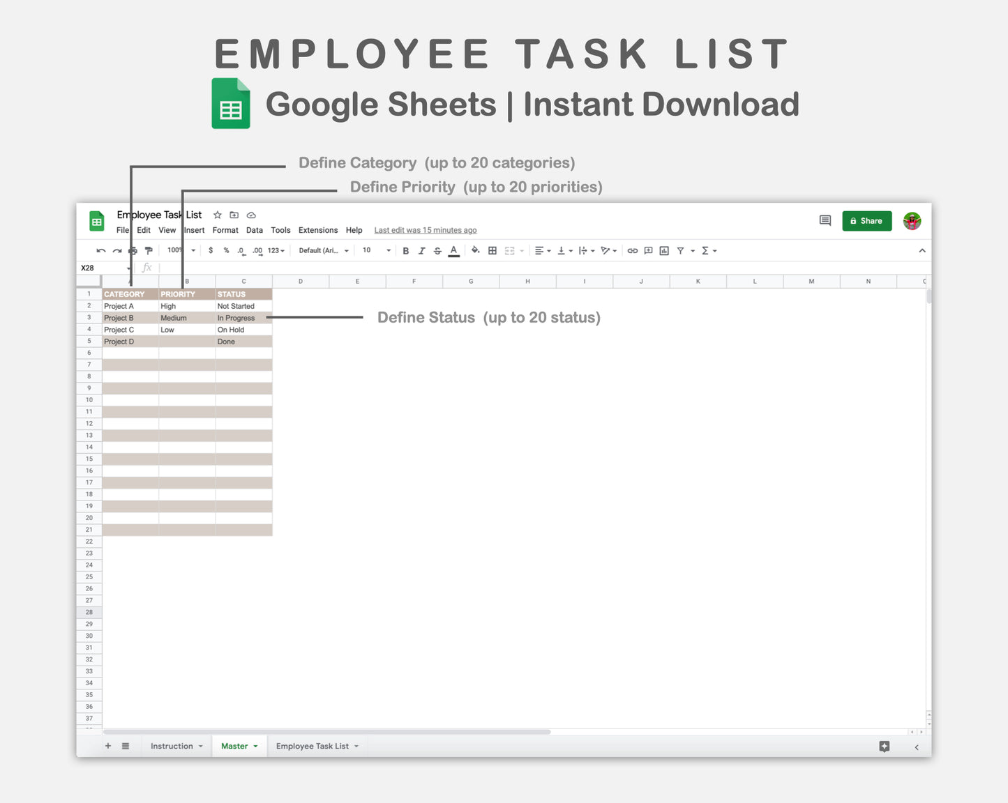The height and width of the screenshot is (803, 1008).
Task: Click the insert chart icon
Action: [x=664, y=251]
